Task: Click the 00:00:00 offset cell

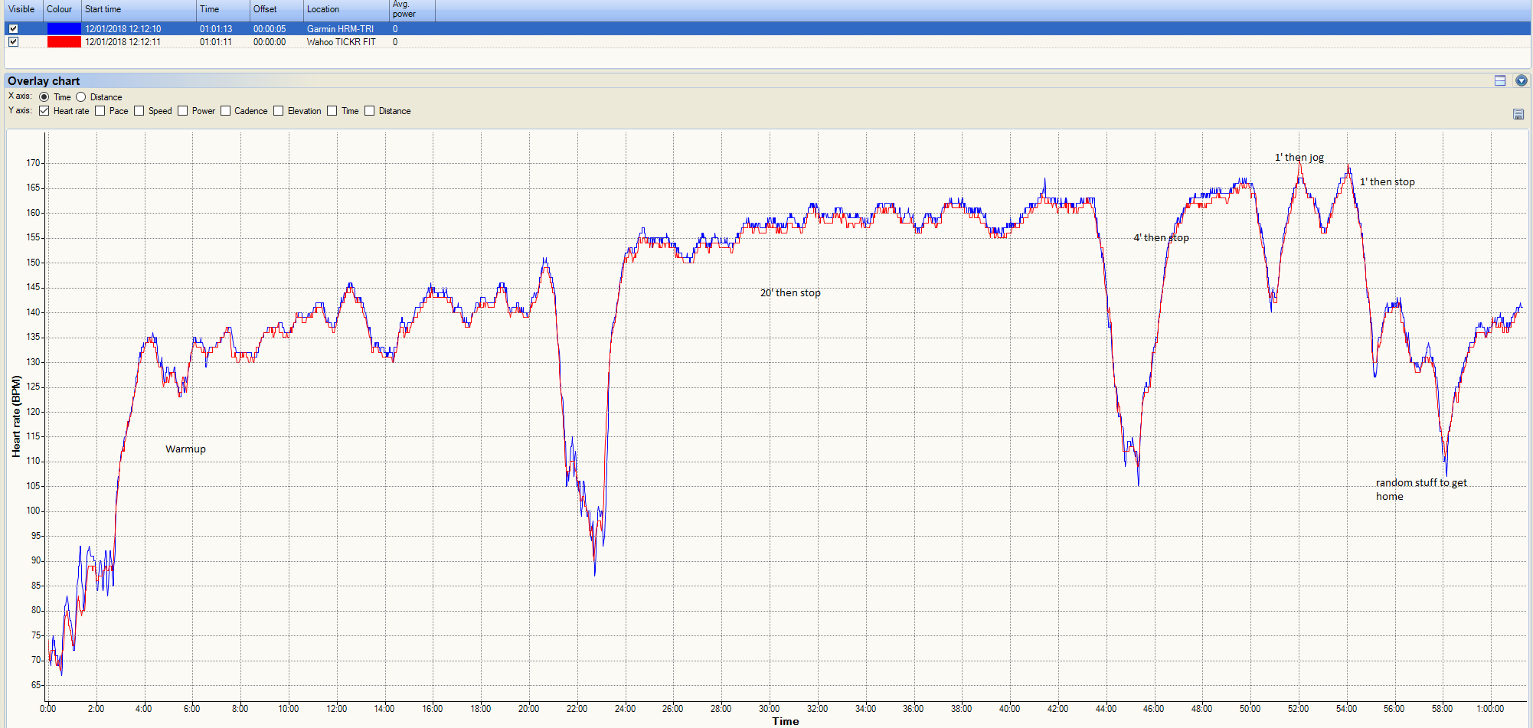Action: click(x=270, y=42)
